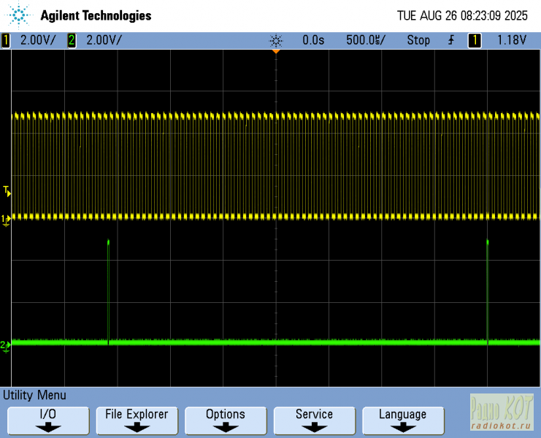Open the I/O softkey submenu
541x438 pixels.
(x=48, y=420)
